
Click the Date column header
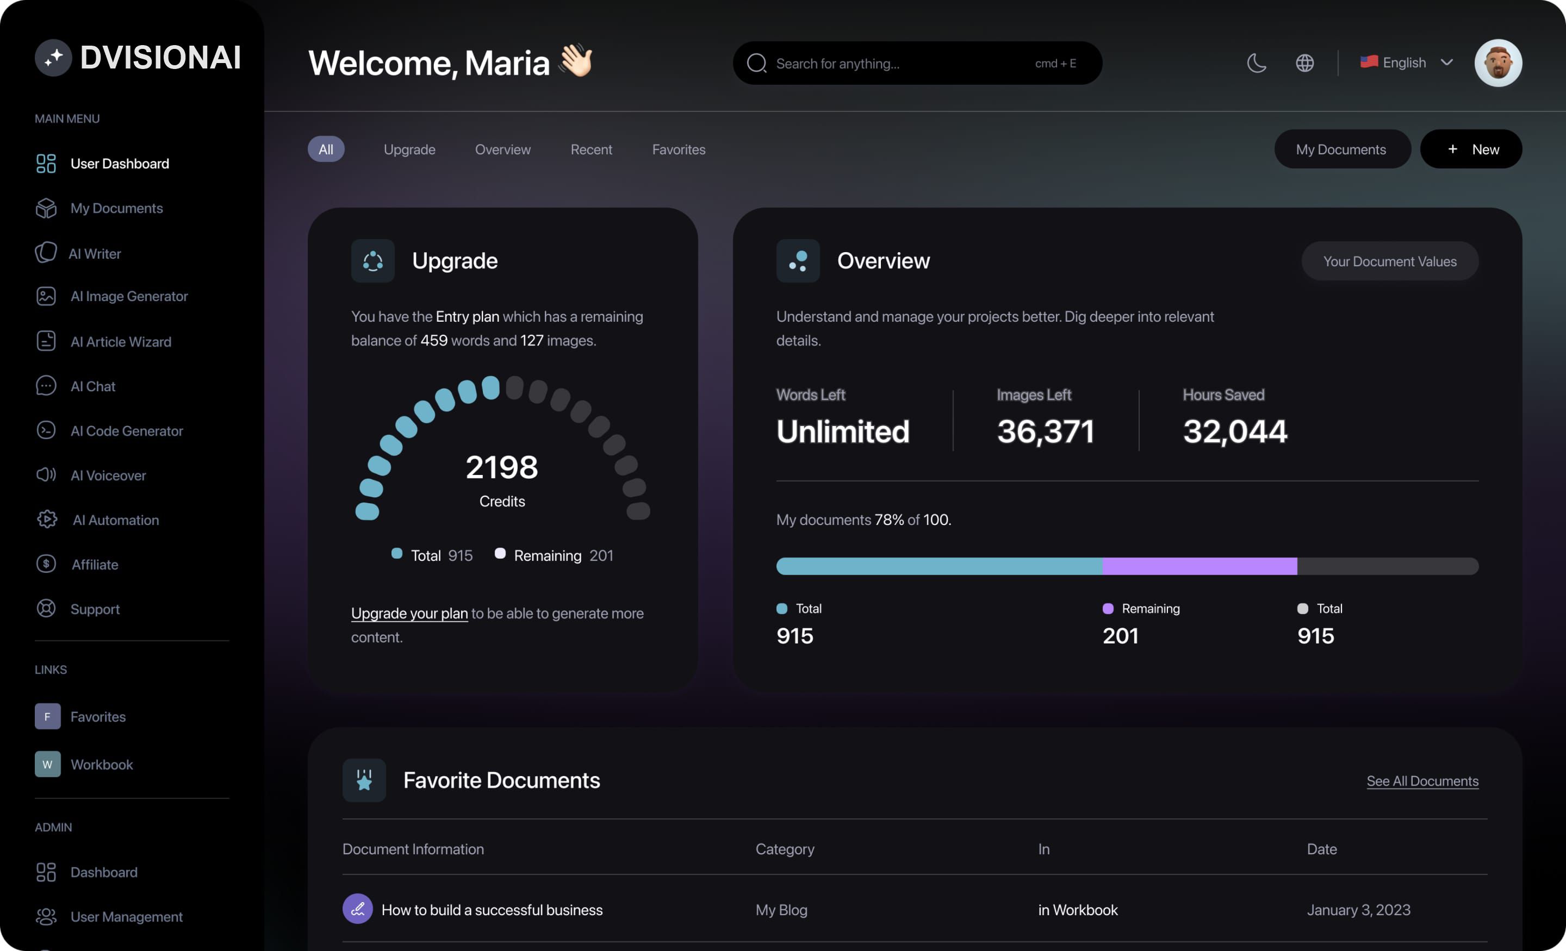[x=1322, y=849]
